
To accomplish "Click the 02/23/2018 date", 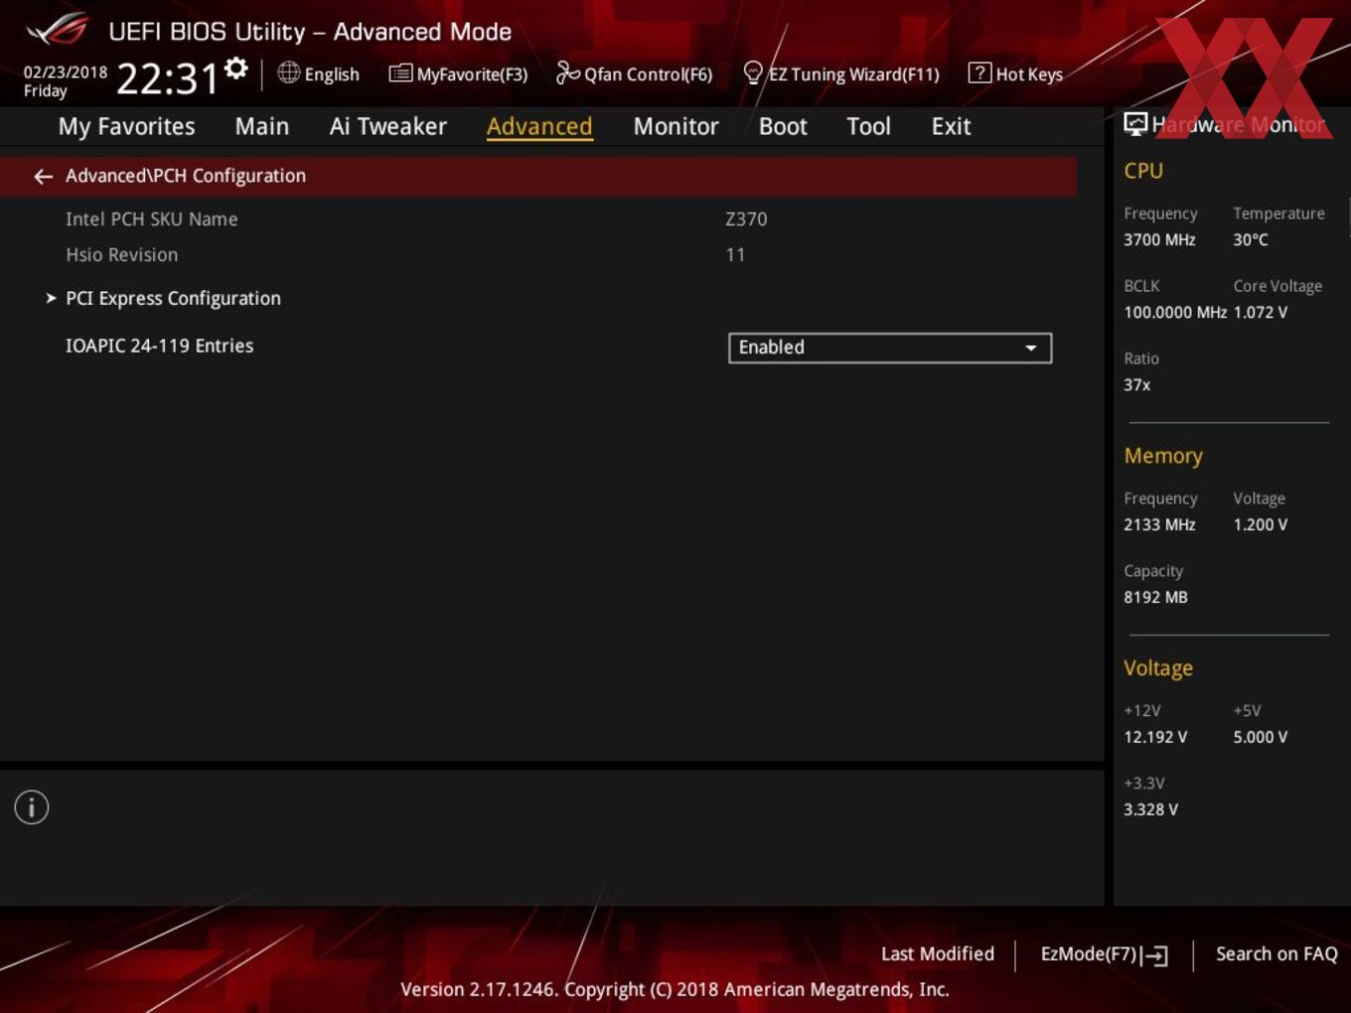I will (x=66, y=72).
